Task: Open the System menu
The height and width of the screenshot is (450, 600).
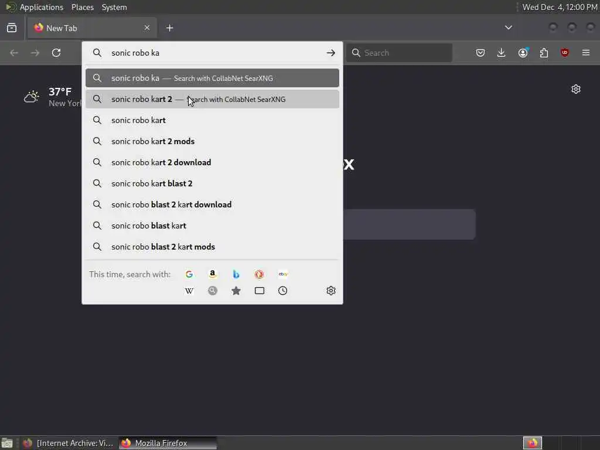Action: coord(114,7)
